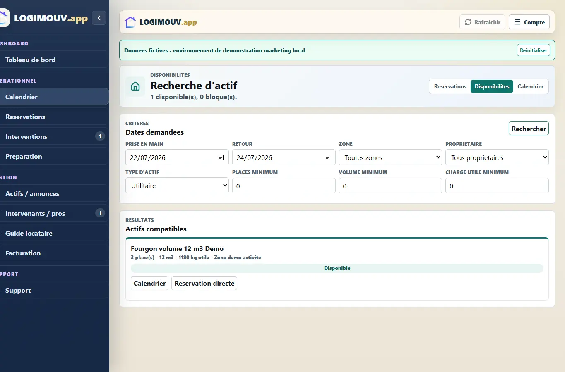Select the Disponibilites tab

492,86
